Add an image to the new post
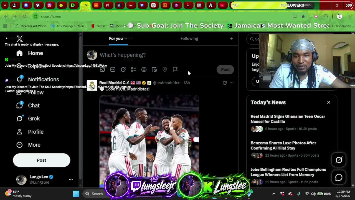Image resolution: width=355 pixels, height=200 pixels. coord(102,69)
